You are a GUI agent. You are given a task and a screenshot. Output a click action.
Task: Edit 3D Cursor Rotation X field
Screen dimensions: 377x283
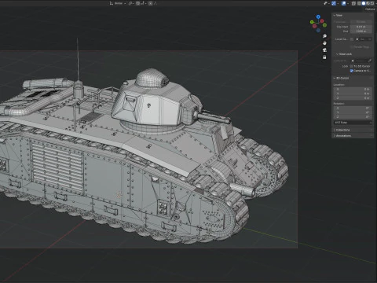point(353,108)
